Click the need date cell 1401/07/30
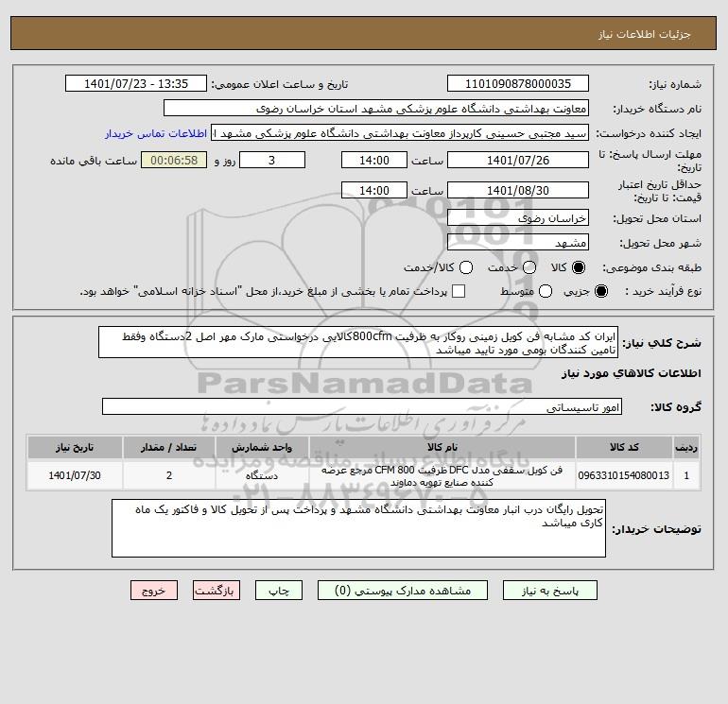728x704 pixels. coord(75,475)
